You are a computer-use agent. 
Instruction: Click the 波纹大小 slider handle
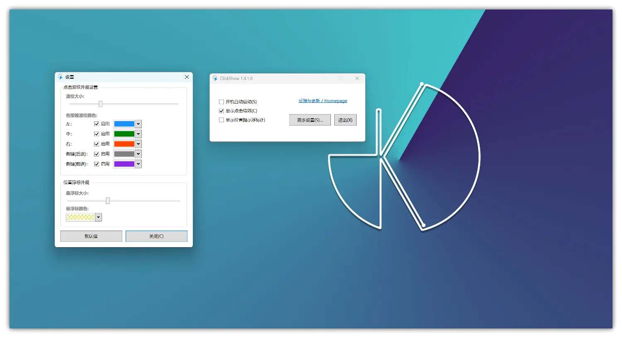(100, 104)
